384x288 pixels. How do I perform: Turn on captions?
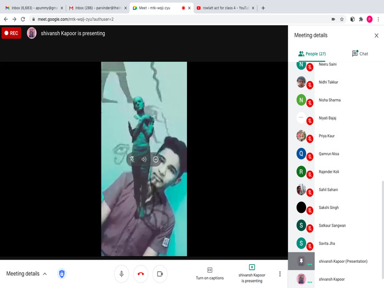210,274
